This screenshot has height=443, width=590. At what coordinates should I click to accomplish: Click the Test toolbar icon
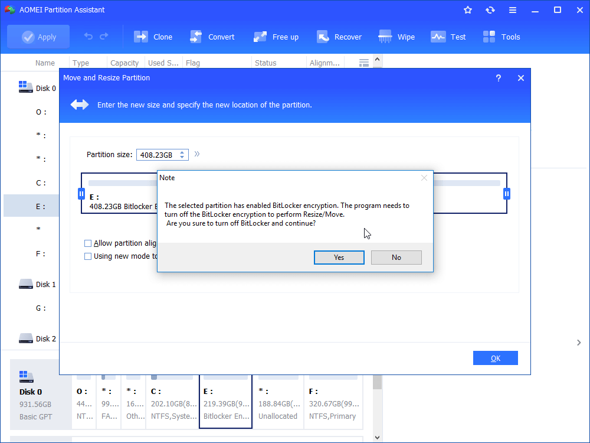tap(438, 36)
